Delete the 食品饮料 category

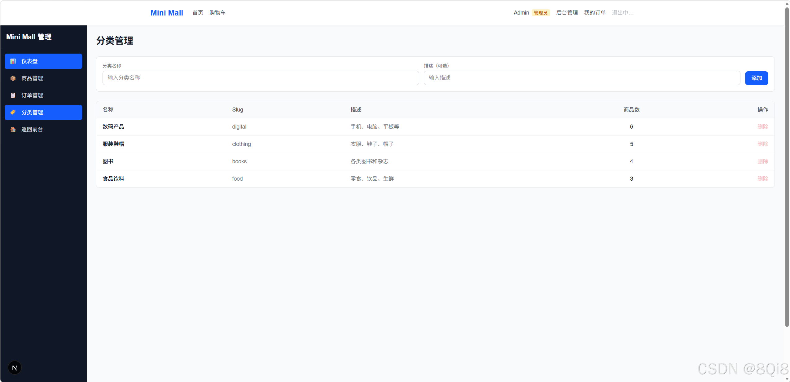[763, 179]
